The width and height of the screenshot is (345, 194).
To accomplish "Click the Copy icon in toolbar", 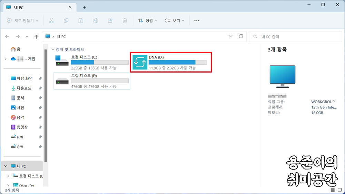I will pyautogui.click(x=66, y=21).
